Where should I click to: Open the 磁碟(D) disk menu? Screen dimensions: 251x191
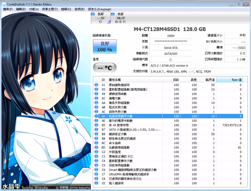[x=66, y=9]
